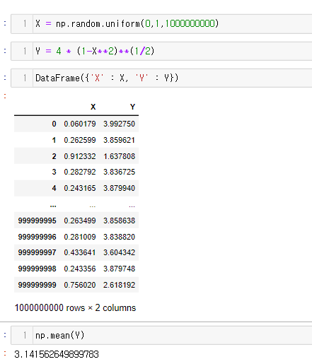
Task: Click the code cell defining Y formula
Action: [161, 51]
